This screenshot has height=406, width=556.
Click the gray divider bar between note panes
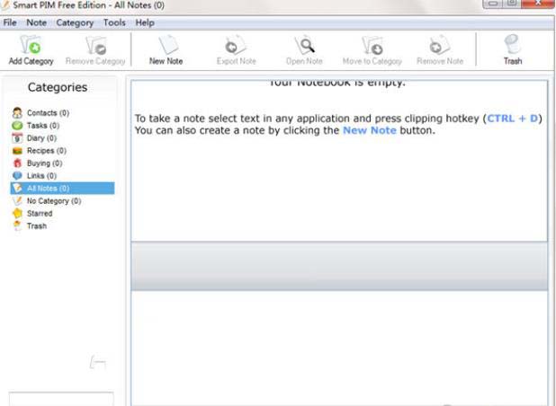click(339, 266)
